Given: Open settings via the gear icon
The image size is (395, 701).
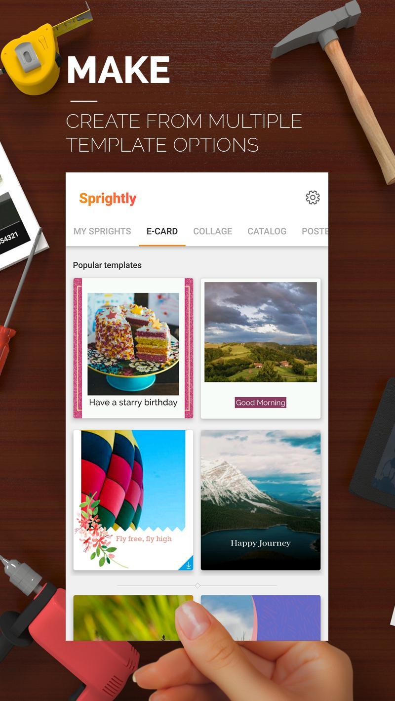Looking at the screenshot, I should pos(313,198).
